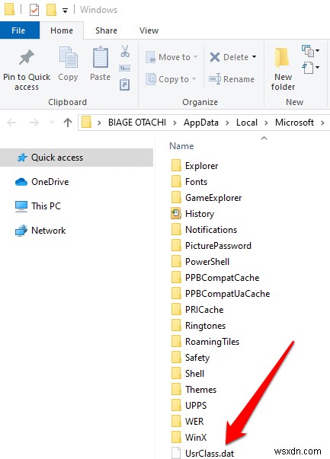Expand the chevron after BIAGE OTACHI in path
This screenshot has height=459, width=330.
175,123
